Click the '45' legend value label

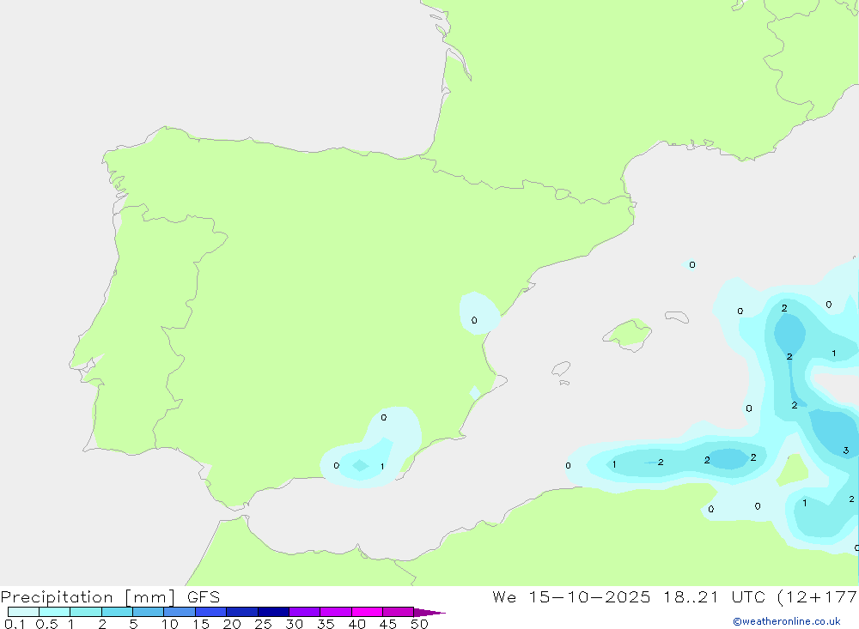(388, 624)
